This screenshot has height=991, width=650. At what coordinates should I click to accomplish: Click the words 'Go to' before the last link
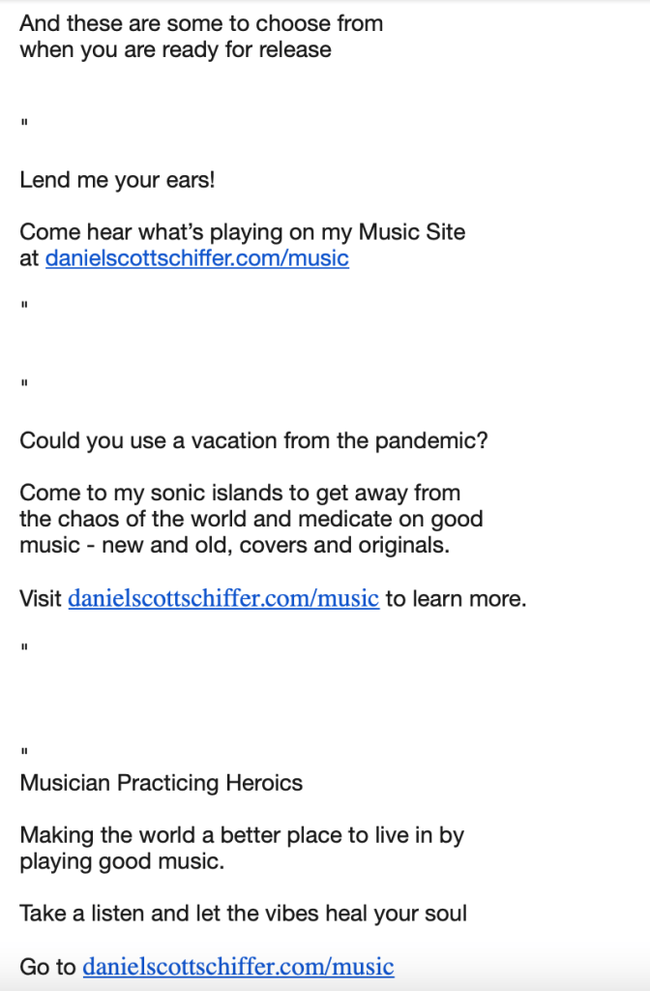click(x=48, y=966)
